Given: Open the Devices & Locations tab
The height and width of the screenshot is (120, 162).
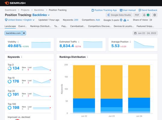Looking at the screenshot, I should pyautogui.click(x=124, y=26).
